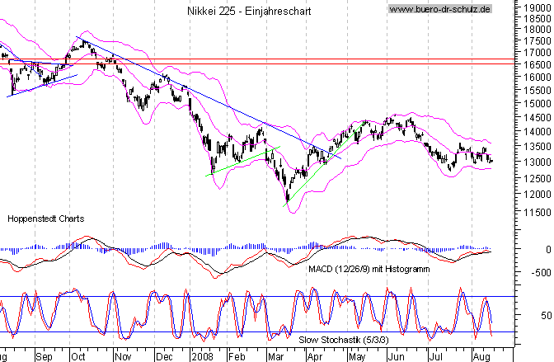Open the www.buero-dr-schulz.de link
Image resolution: width=554 pixels, height=362 pixels.
click(440, 9)
